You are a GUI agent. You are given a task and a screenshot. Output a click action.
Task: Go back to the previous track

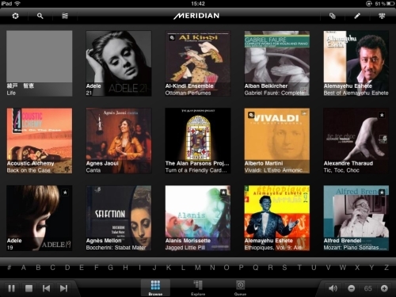pyautogui.click(x=46, y=288)
